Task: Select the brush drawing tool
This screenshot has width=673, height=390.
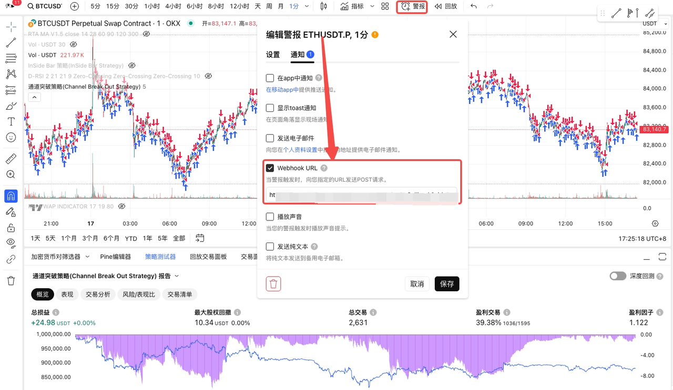Action: [x=11, y=106]
